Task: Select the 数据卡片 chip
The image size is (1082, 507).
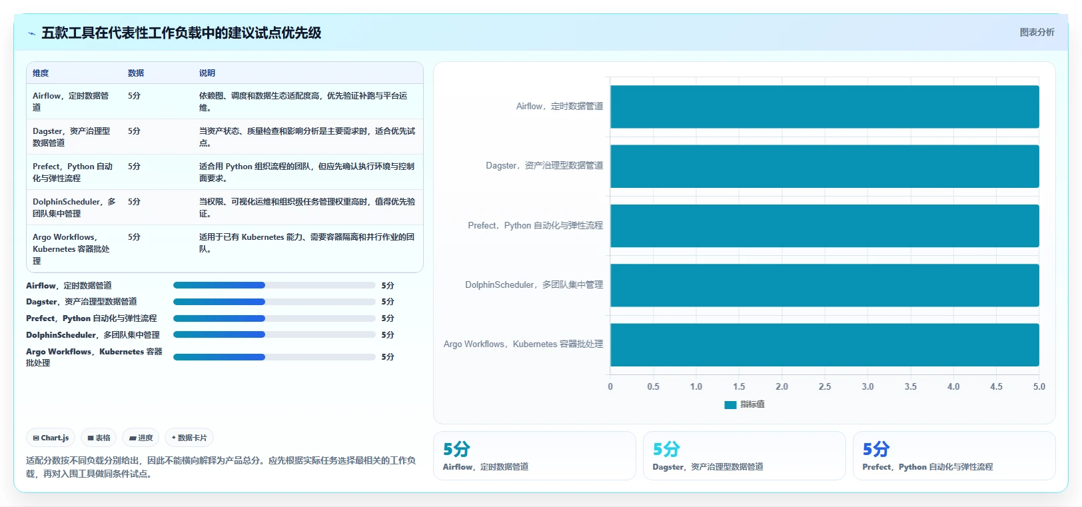Action: [189, 438]
